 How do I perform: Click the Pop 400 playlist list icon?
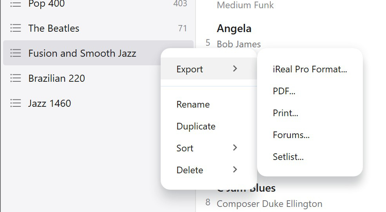pyautogui.click(x=15, y=4)
